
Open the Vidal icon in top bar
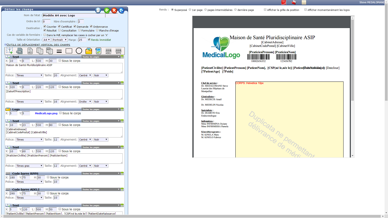[x=284, y=3]
